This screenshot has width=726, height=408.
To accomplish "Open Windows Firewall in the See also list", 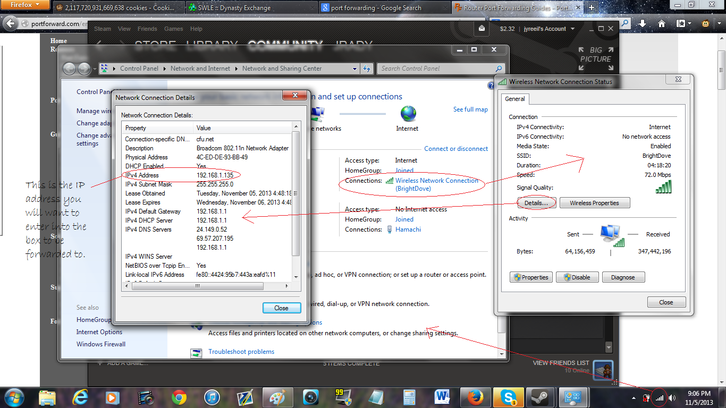I will tap(101, 344).
